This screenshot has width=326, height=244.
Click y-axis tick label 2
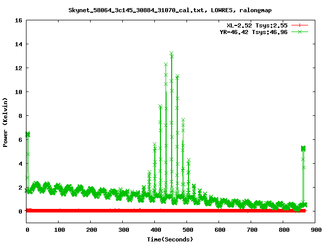point(20,188)
